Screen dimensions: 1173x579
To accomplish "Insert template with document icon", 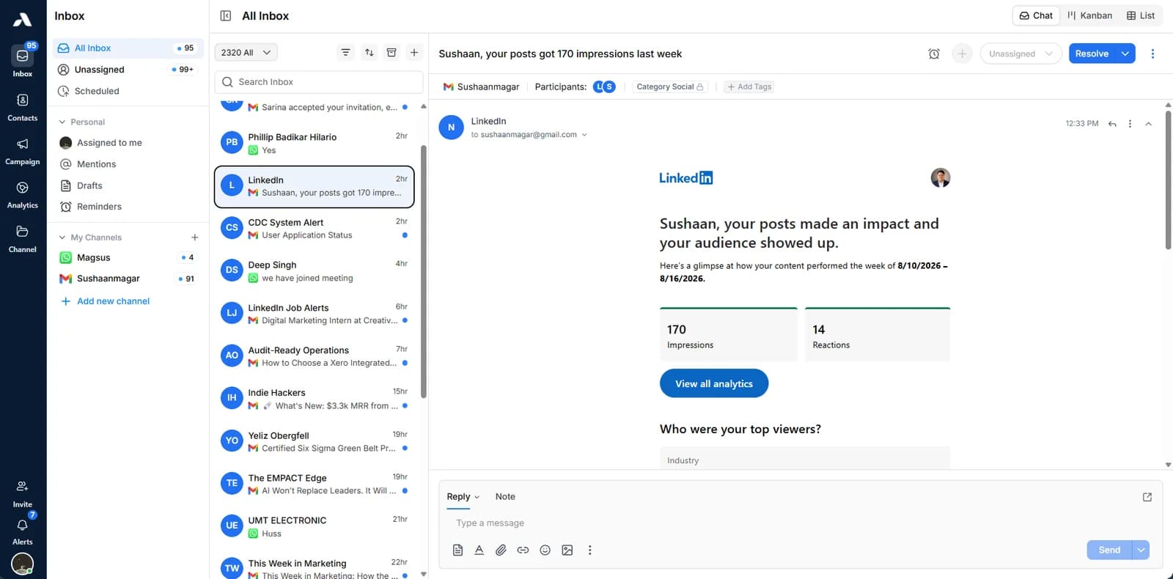I will coord(457,550).
